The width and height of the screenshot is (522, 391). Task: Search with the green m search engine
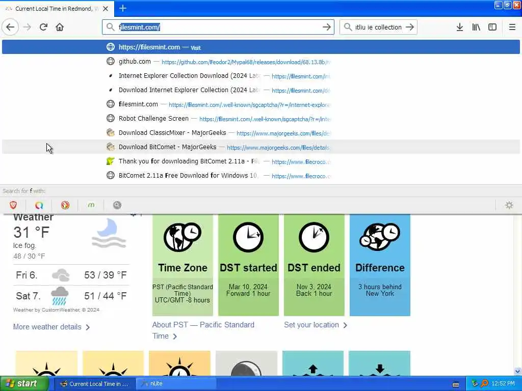point(91,205)
